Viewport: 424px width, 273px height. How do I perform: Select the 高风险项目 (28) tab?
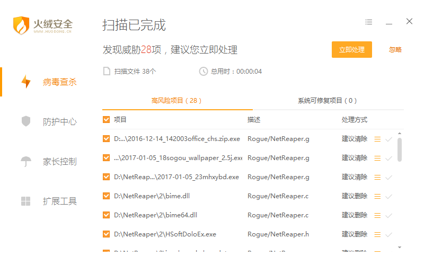pos(176,100)
